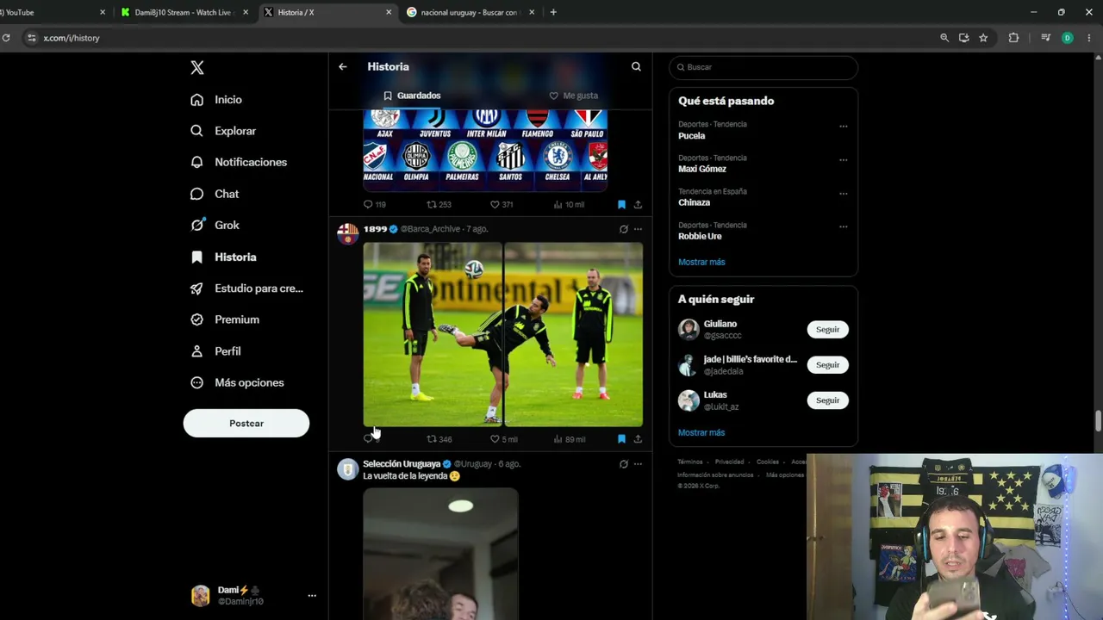
Task: Open more options for Chinaza trend
Action: (x=844, y=194)
